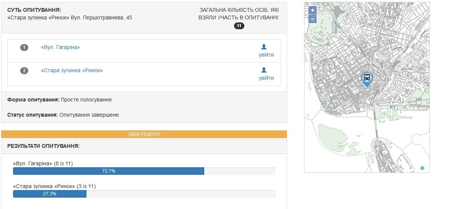Click the number 2 option badge

tap(24, 71)
